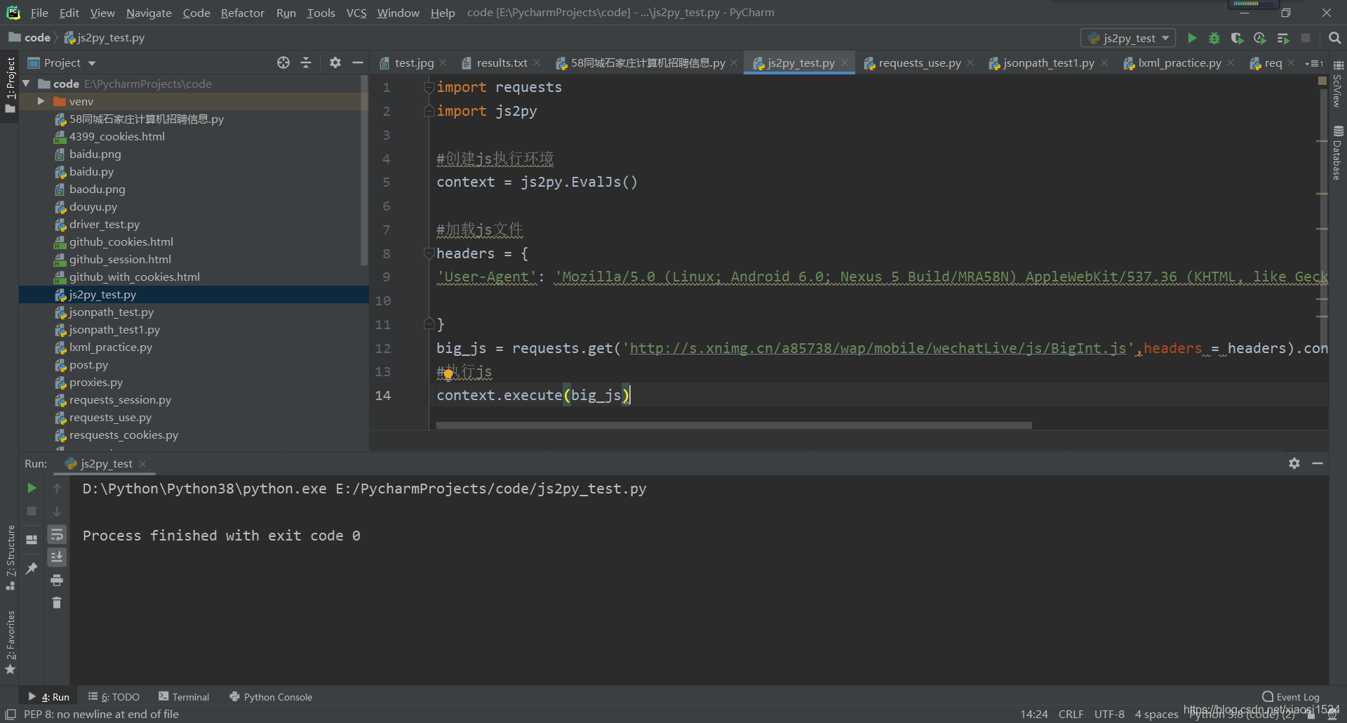The height and width of the screenshot is (723, 1347).
Task: Open the Event Log
Action: coord(1291,696)
